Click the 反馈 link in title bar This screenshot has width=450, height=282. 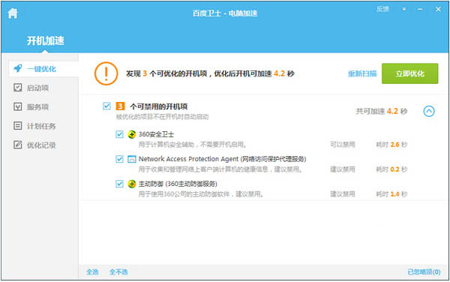(x=382, y=9)
